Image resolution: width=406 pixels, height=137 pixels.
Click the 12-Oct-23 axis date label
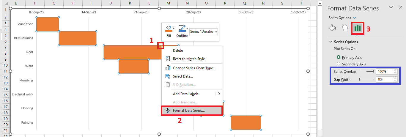298,12
